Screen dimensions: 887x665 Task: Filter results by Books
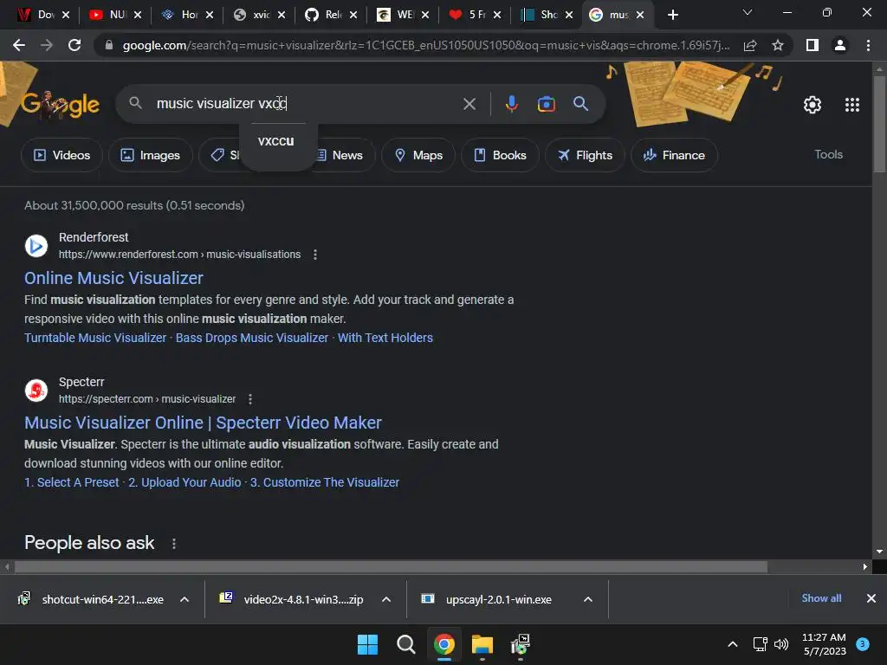[x=500, y=155]
